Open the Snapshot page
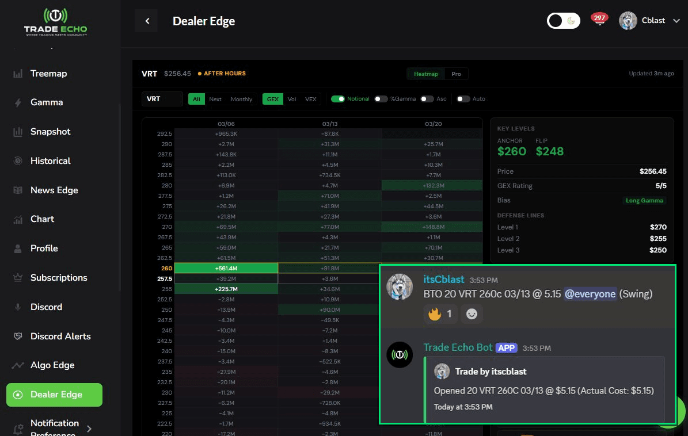 50,132
